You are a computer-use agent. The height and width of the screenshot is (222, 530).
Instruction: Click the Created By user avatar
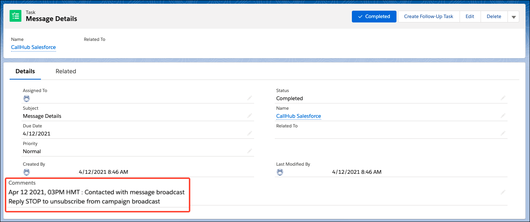coord(26,172)
